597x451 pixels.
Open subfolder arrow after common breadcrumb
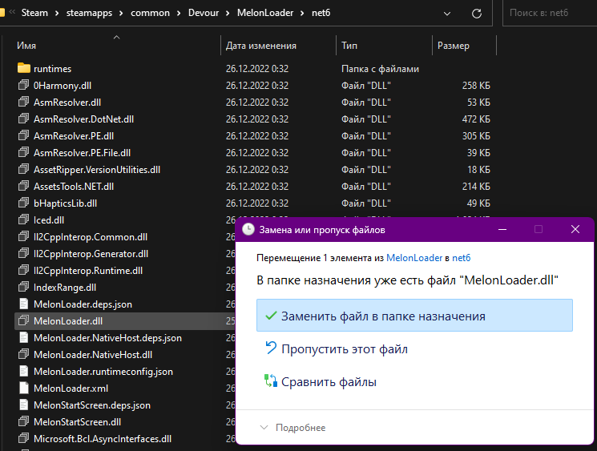pyautogui.click(x=179, y=13)
